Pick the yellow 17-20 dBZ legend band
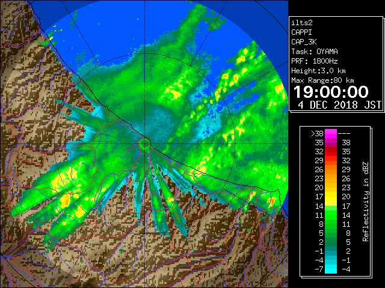 331,197
